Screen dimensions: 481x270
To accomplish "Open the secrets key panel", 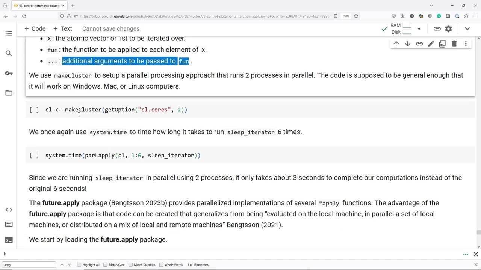I will click(9, 73).
